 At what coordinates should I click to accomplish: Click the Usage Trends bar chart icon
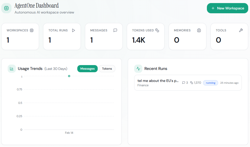12,69
